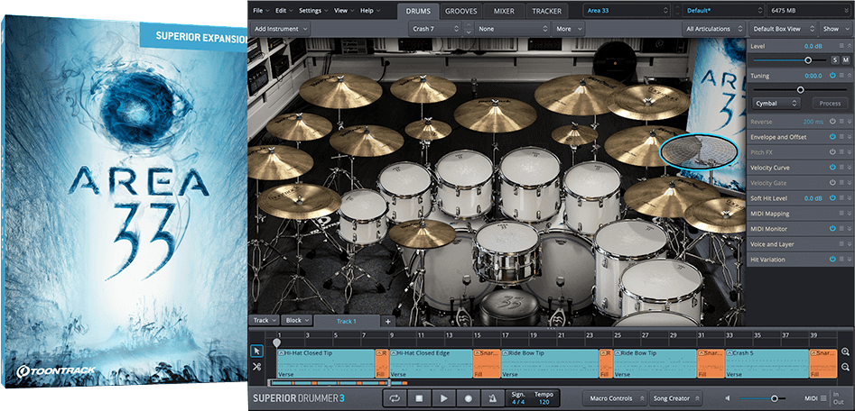Viewport: 855px width, 411px height.
Task: Toggle the Hit Variation power button
Action: [832, 259]
